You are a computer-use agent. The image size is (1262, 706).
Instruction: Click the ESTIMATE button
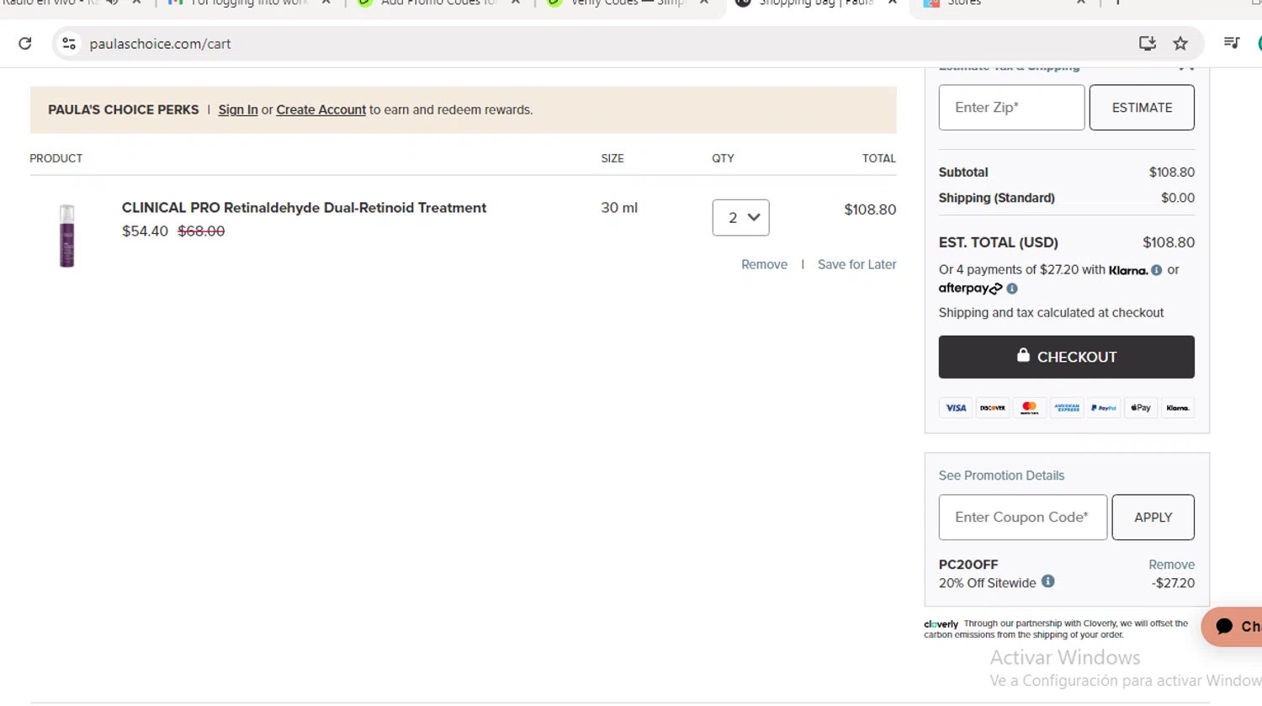[x=1142, y=108]
